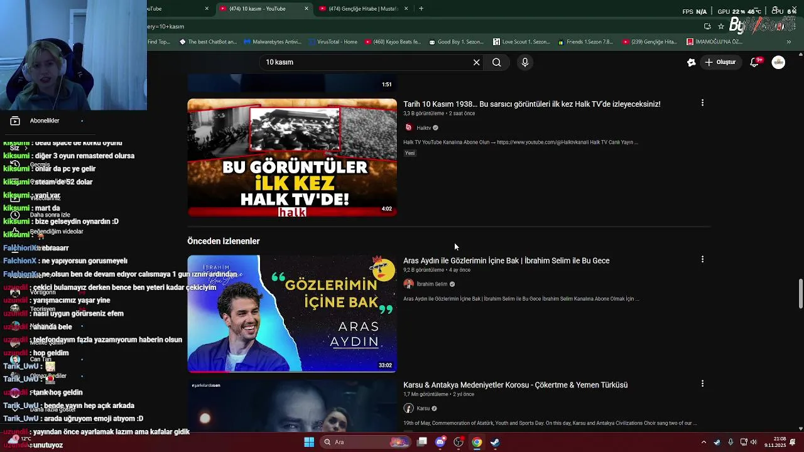Open options menu for Aras Aydın video
This screenshot has width=804, height=452.
(x=702, y=259)
